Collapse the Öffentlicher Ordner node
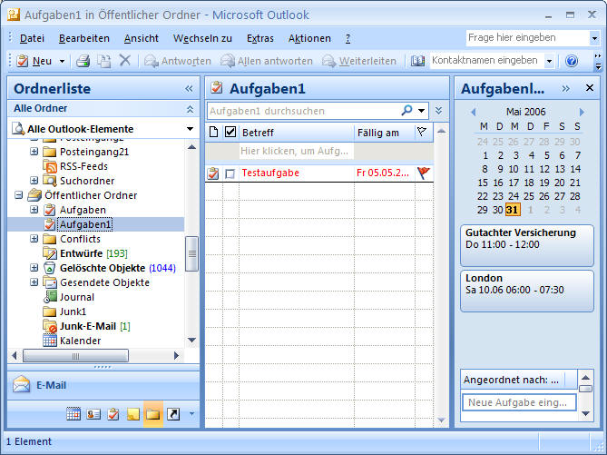The width and height of the screenshot is (607, 455). (18, 195)
